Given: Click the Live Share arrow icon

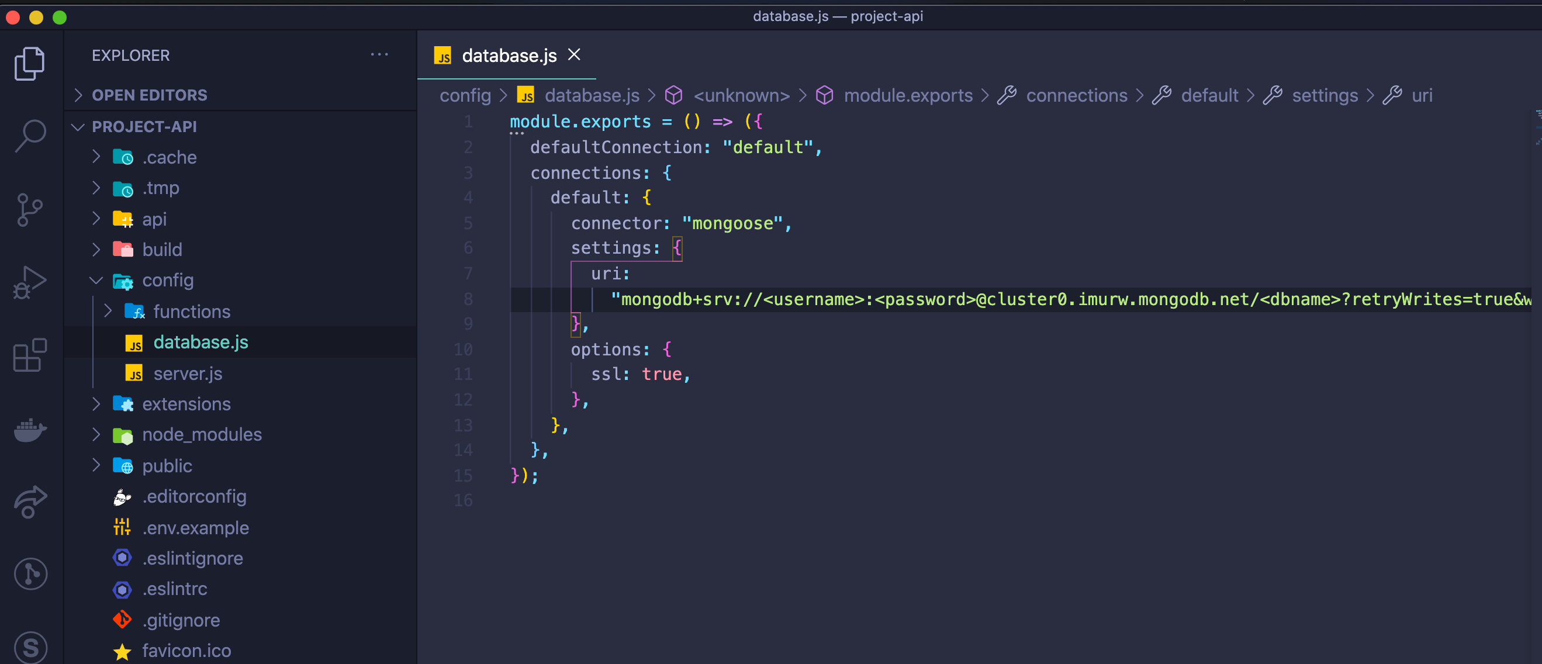Looking at the screenshot, I should 29,500.
